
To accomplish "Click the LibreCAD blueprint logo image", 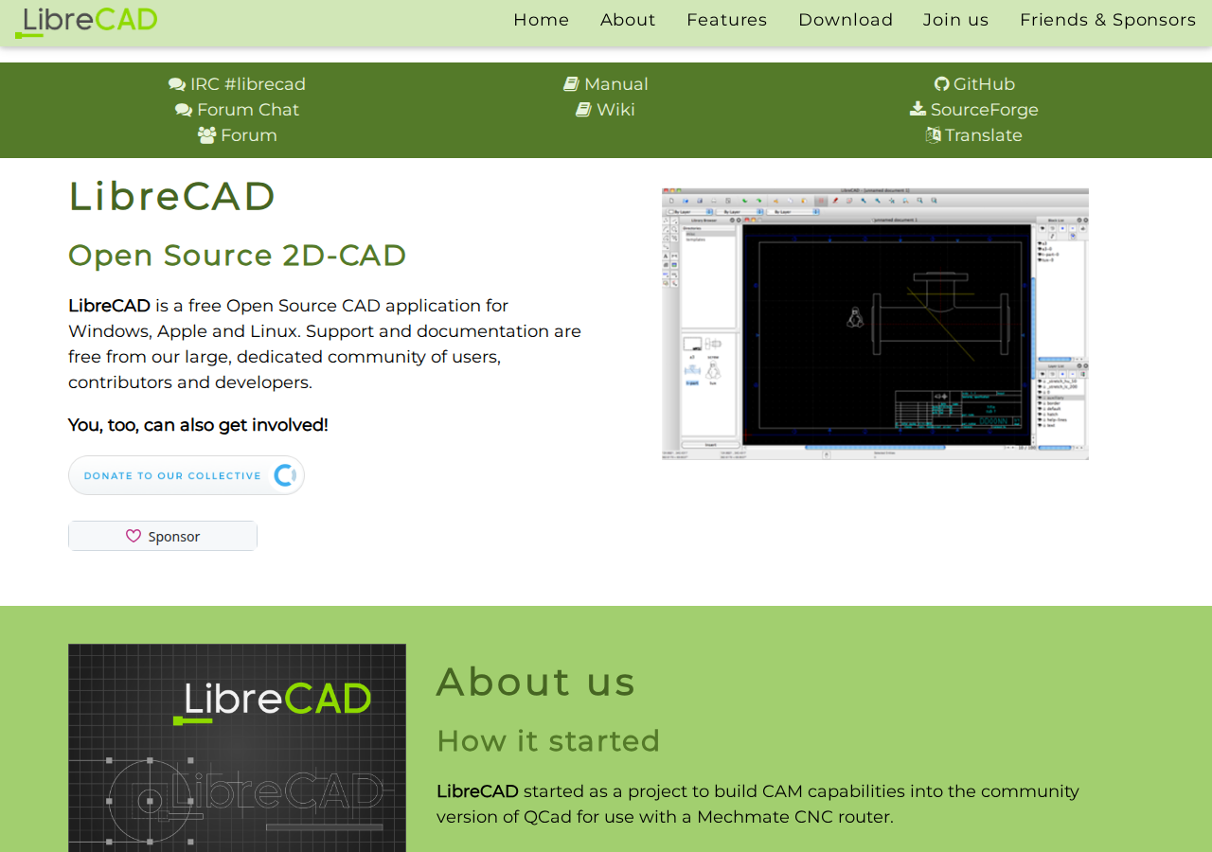I will pos(237,748).
